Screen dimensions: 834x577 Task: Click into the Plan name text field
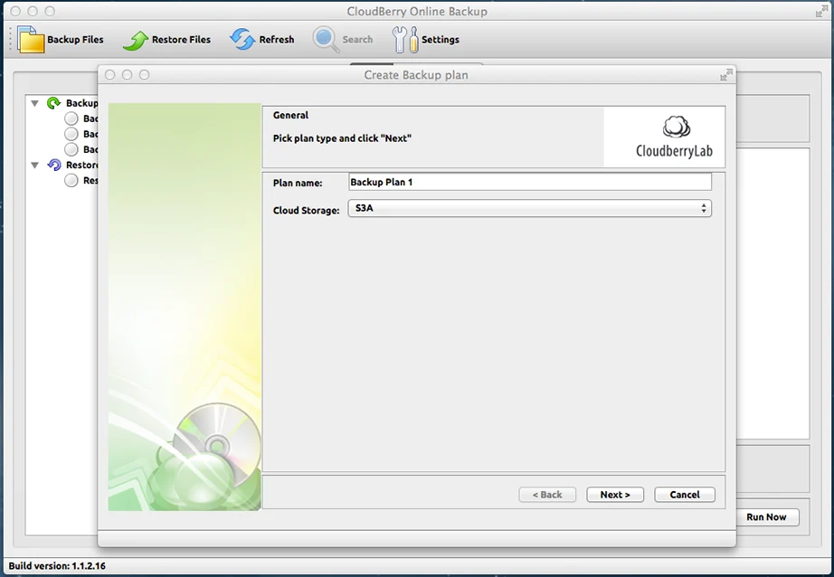pos(530,182)
